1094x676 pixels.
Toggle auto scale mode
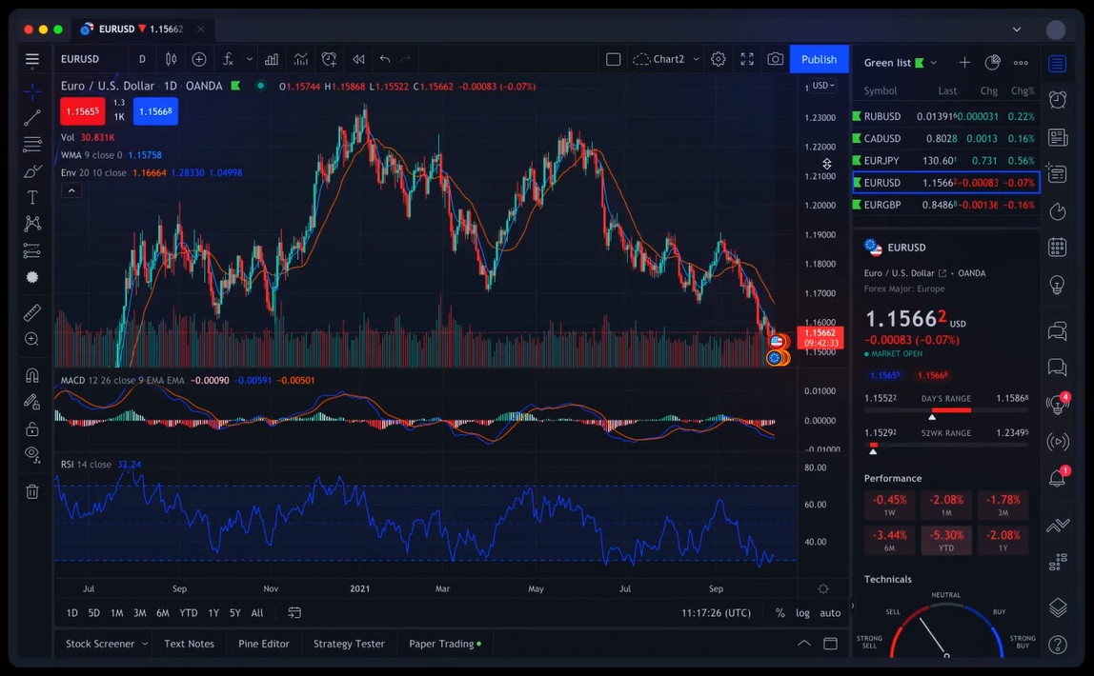click(x=830, y=613)
